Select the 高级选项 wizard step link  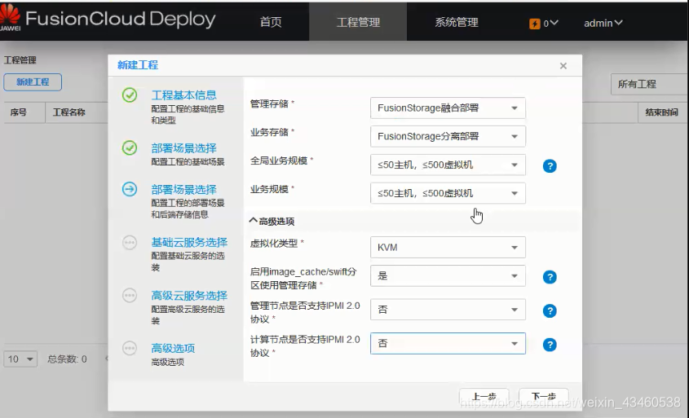173,349
